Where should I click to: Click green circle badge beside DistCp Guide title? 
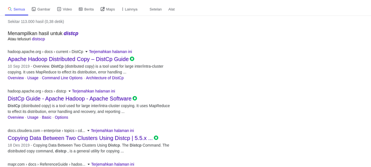pyautogui.click(x=132, y=59)
